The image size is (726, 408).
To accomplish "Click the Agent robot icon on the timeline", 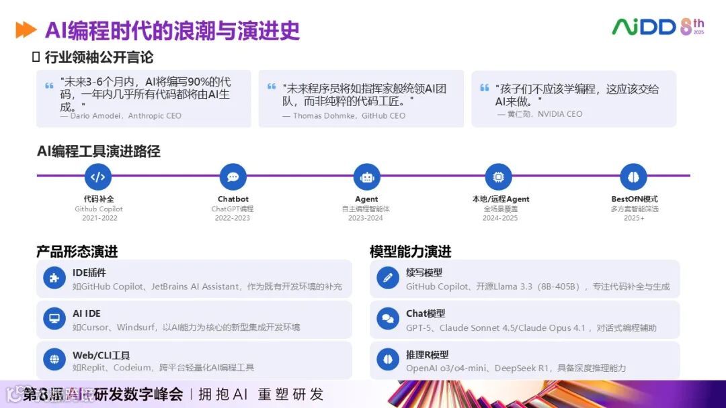I will tap(367, 176).
